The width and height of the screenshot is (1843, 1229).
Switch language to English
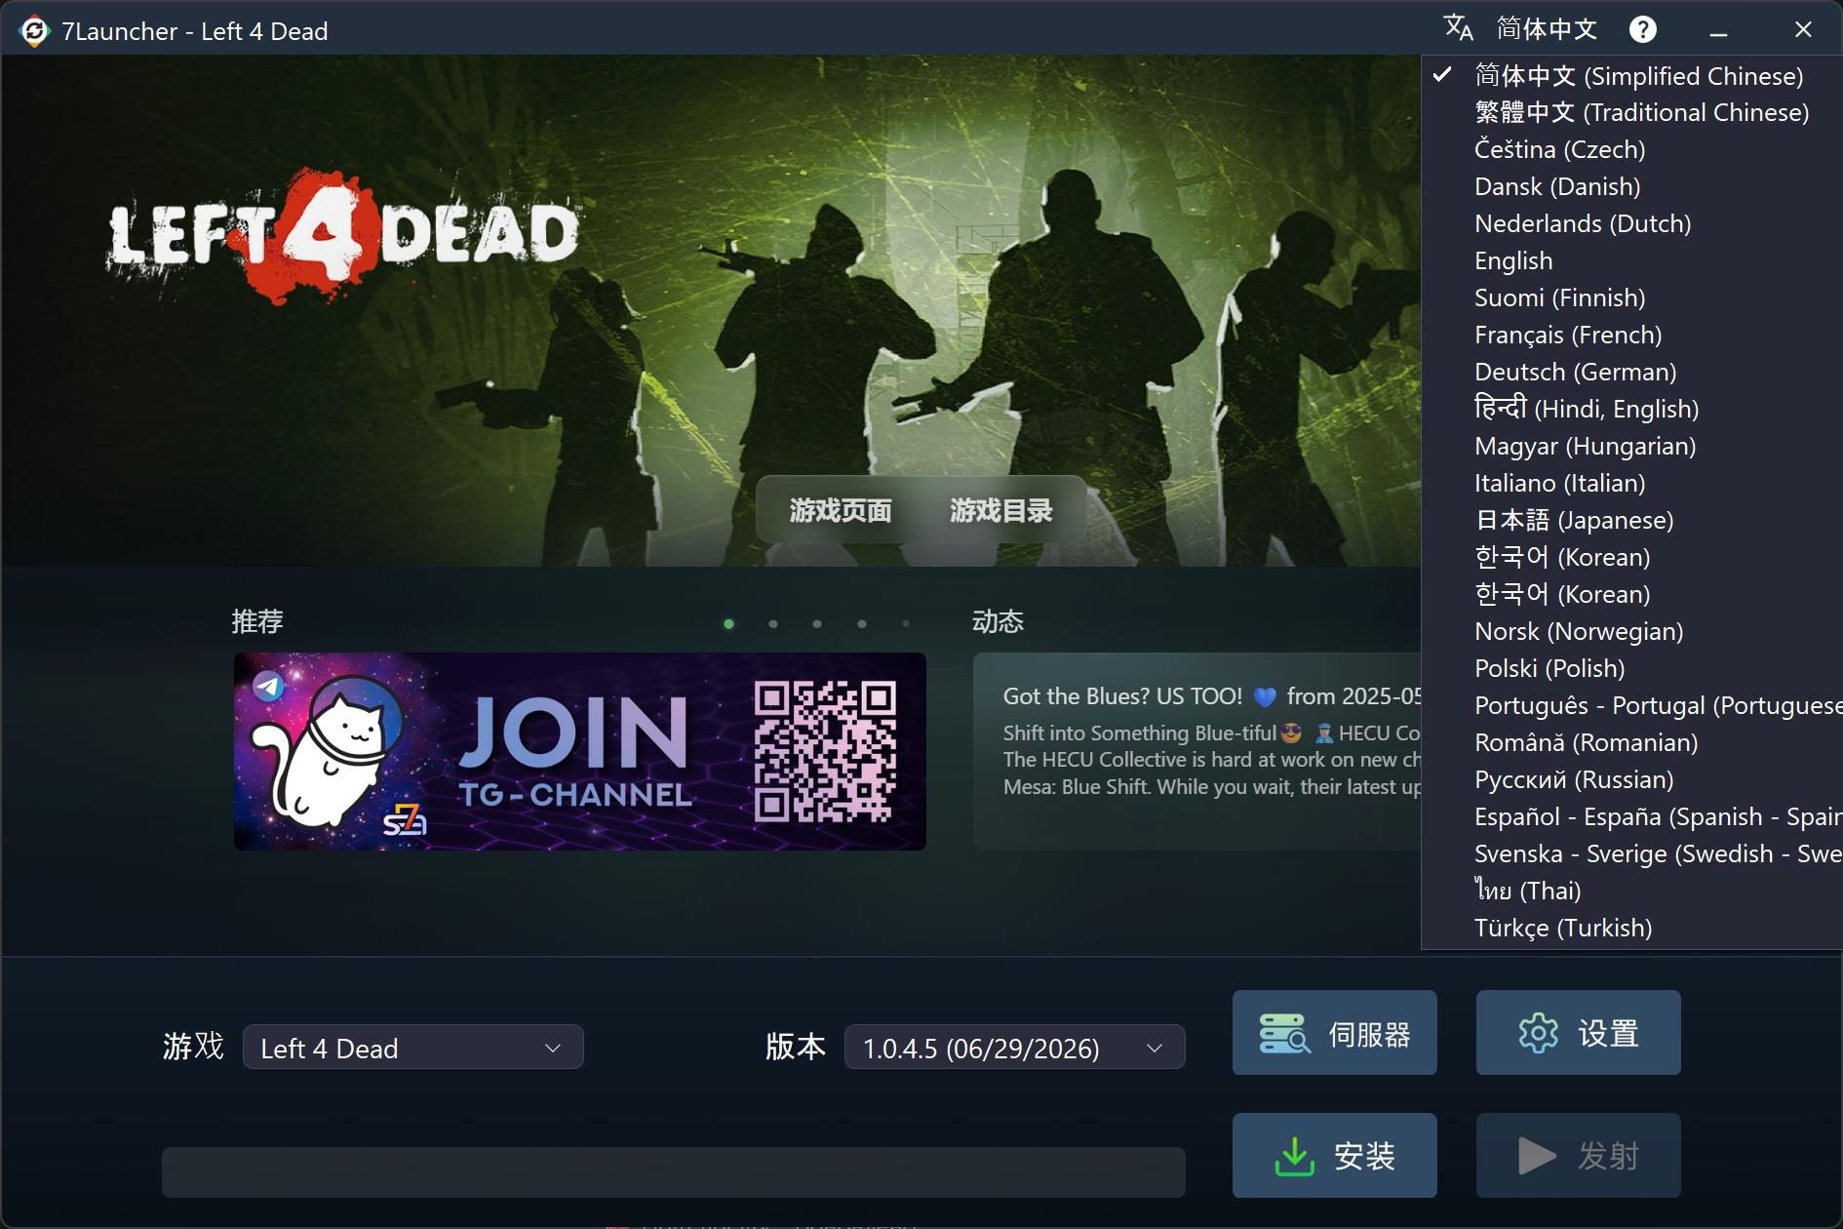(1631, 261)
